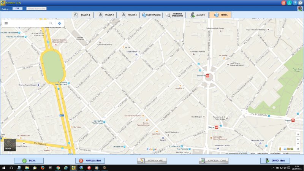Viewport: 304px width, 171px height.
Task: Click the Buonarroti metro station marker
Action: tap(207, 76)
